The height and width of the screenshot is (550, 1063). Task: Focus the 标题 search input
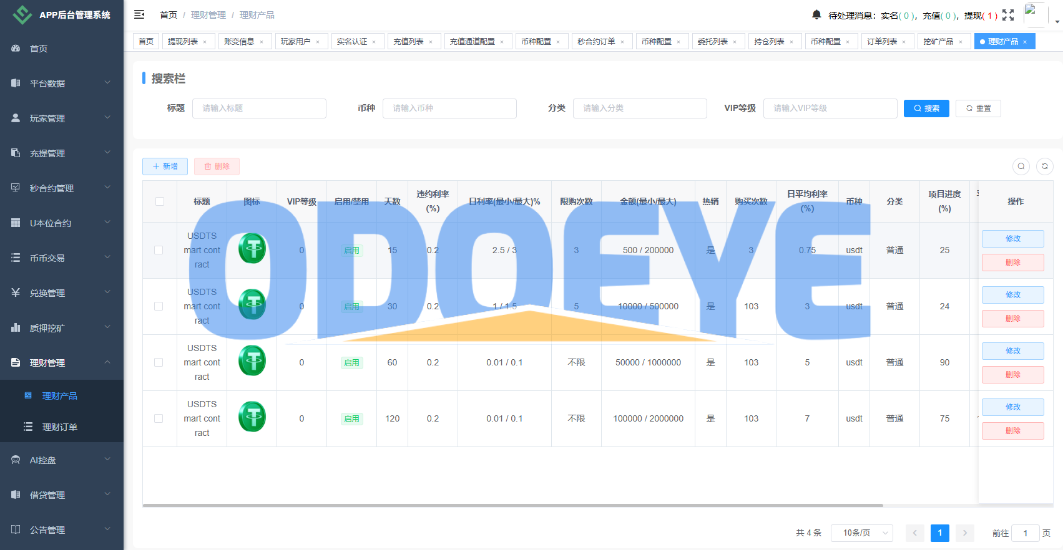pos(259,109)
